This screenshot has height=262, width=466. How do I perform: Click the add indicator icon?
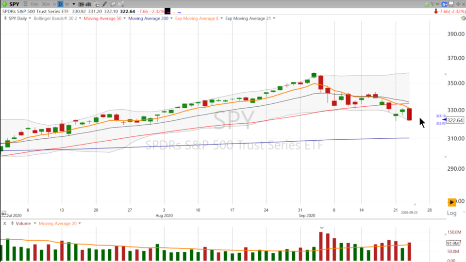[96, 4]
